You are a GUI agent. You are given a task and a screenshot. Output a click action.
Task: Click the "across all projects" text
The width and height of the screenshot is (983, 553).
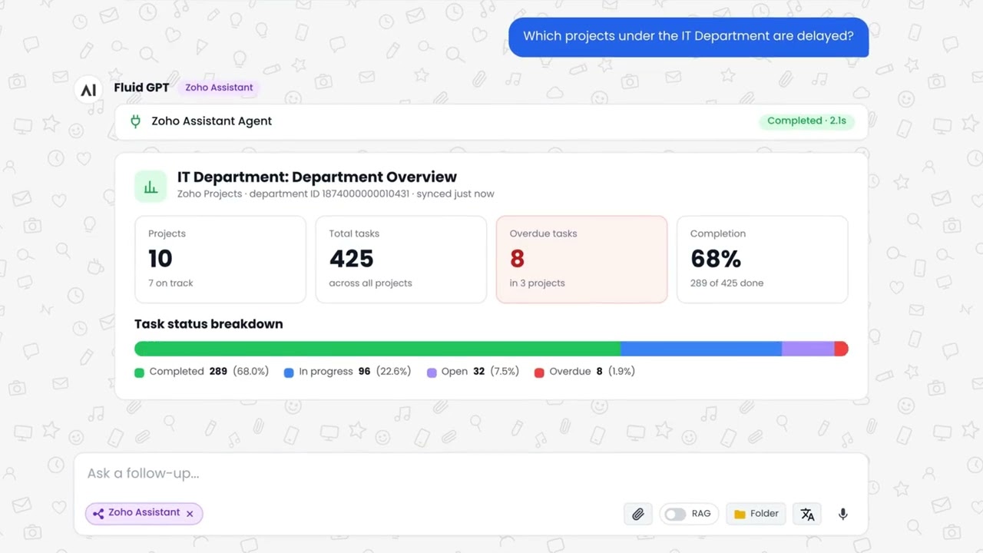pos(370,283)
